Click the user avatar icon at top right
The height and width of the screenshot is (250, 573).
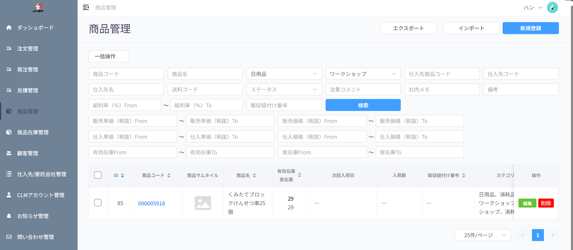(x=552, y=7)
